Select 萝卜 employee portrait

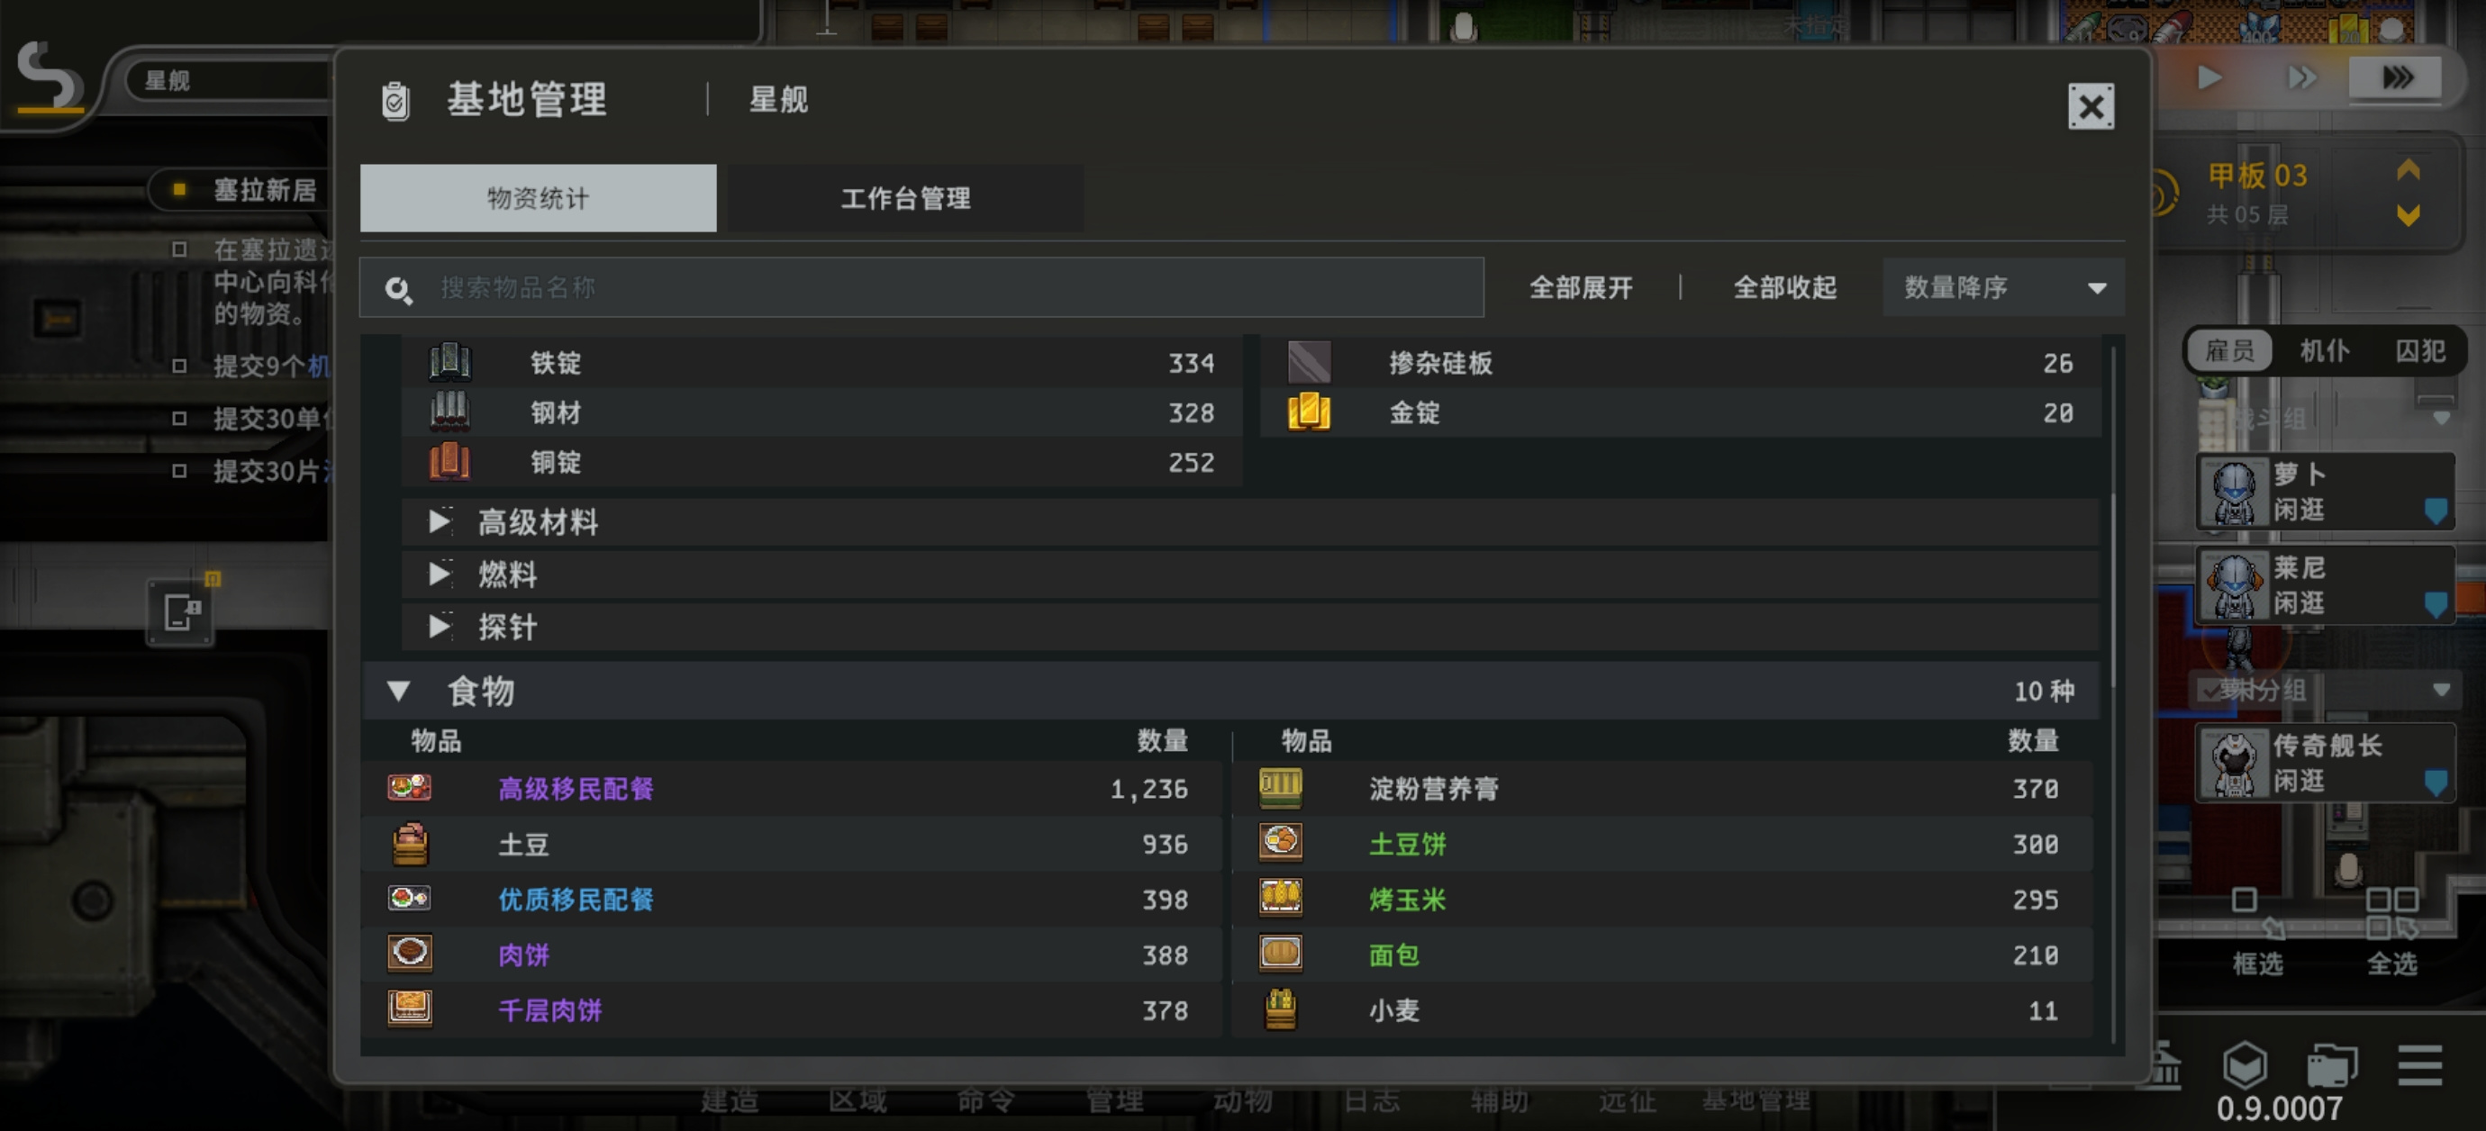(2233, 491)
